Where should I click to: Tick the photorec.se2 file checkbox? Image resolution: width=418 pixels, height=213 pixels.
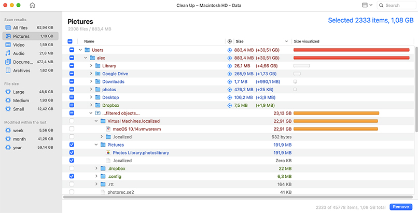pos(72,192)
